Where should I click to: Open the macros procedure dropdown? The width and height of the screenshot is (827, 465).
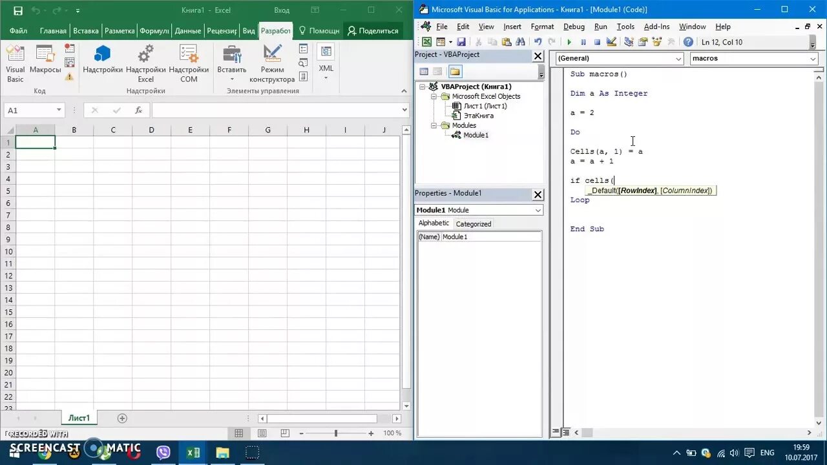pos(813,59)
